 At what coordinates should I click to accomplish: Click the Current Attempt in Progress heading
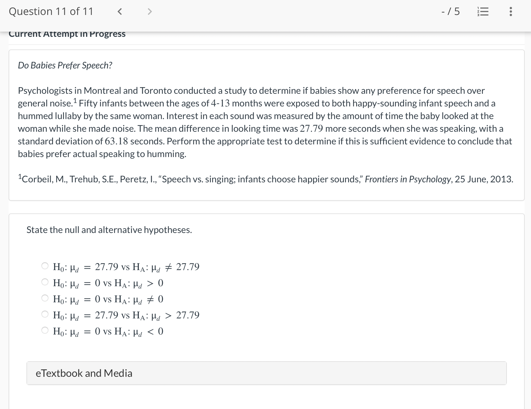click(67, 34)
